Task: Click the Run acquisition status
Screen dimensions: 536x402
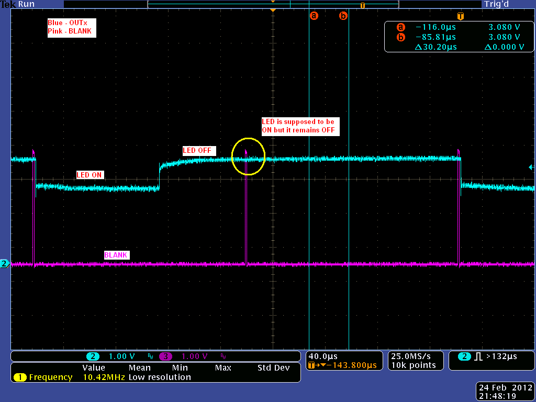Action: click(x=26, y=4)
